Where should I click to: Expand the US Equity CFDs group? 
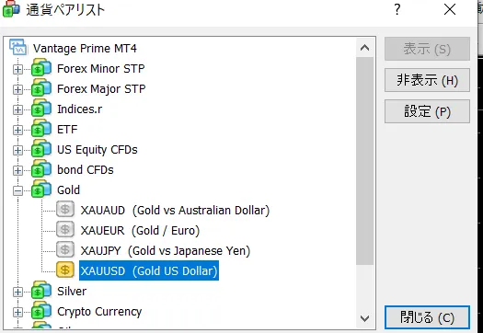(x=17, y=150)
